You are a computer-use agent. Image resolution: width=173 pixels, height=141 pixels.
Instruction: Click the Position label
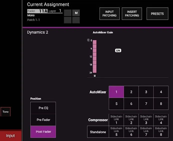(x=36, y=99)
